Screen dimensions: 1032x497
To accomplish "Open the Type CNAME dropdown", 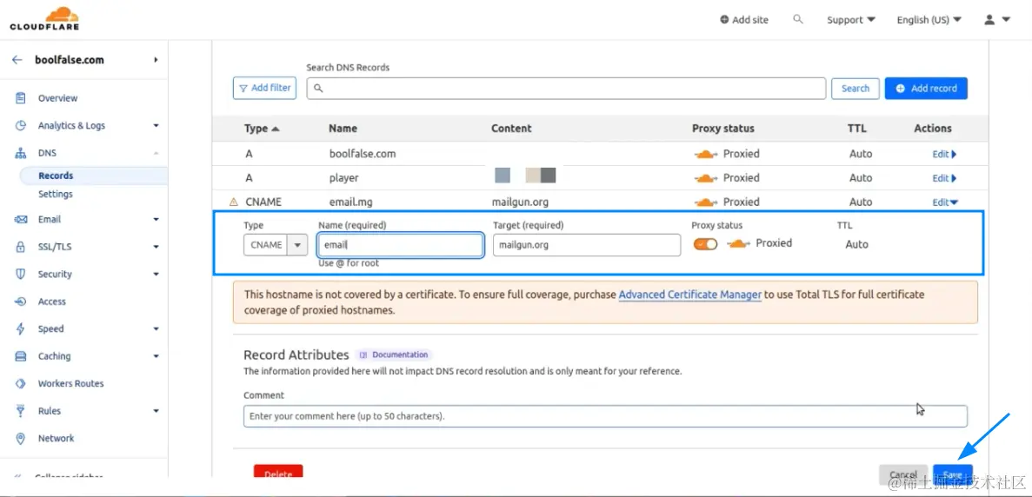I will click(x=276, y=244).
